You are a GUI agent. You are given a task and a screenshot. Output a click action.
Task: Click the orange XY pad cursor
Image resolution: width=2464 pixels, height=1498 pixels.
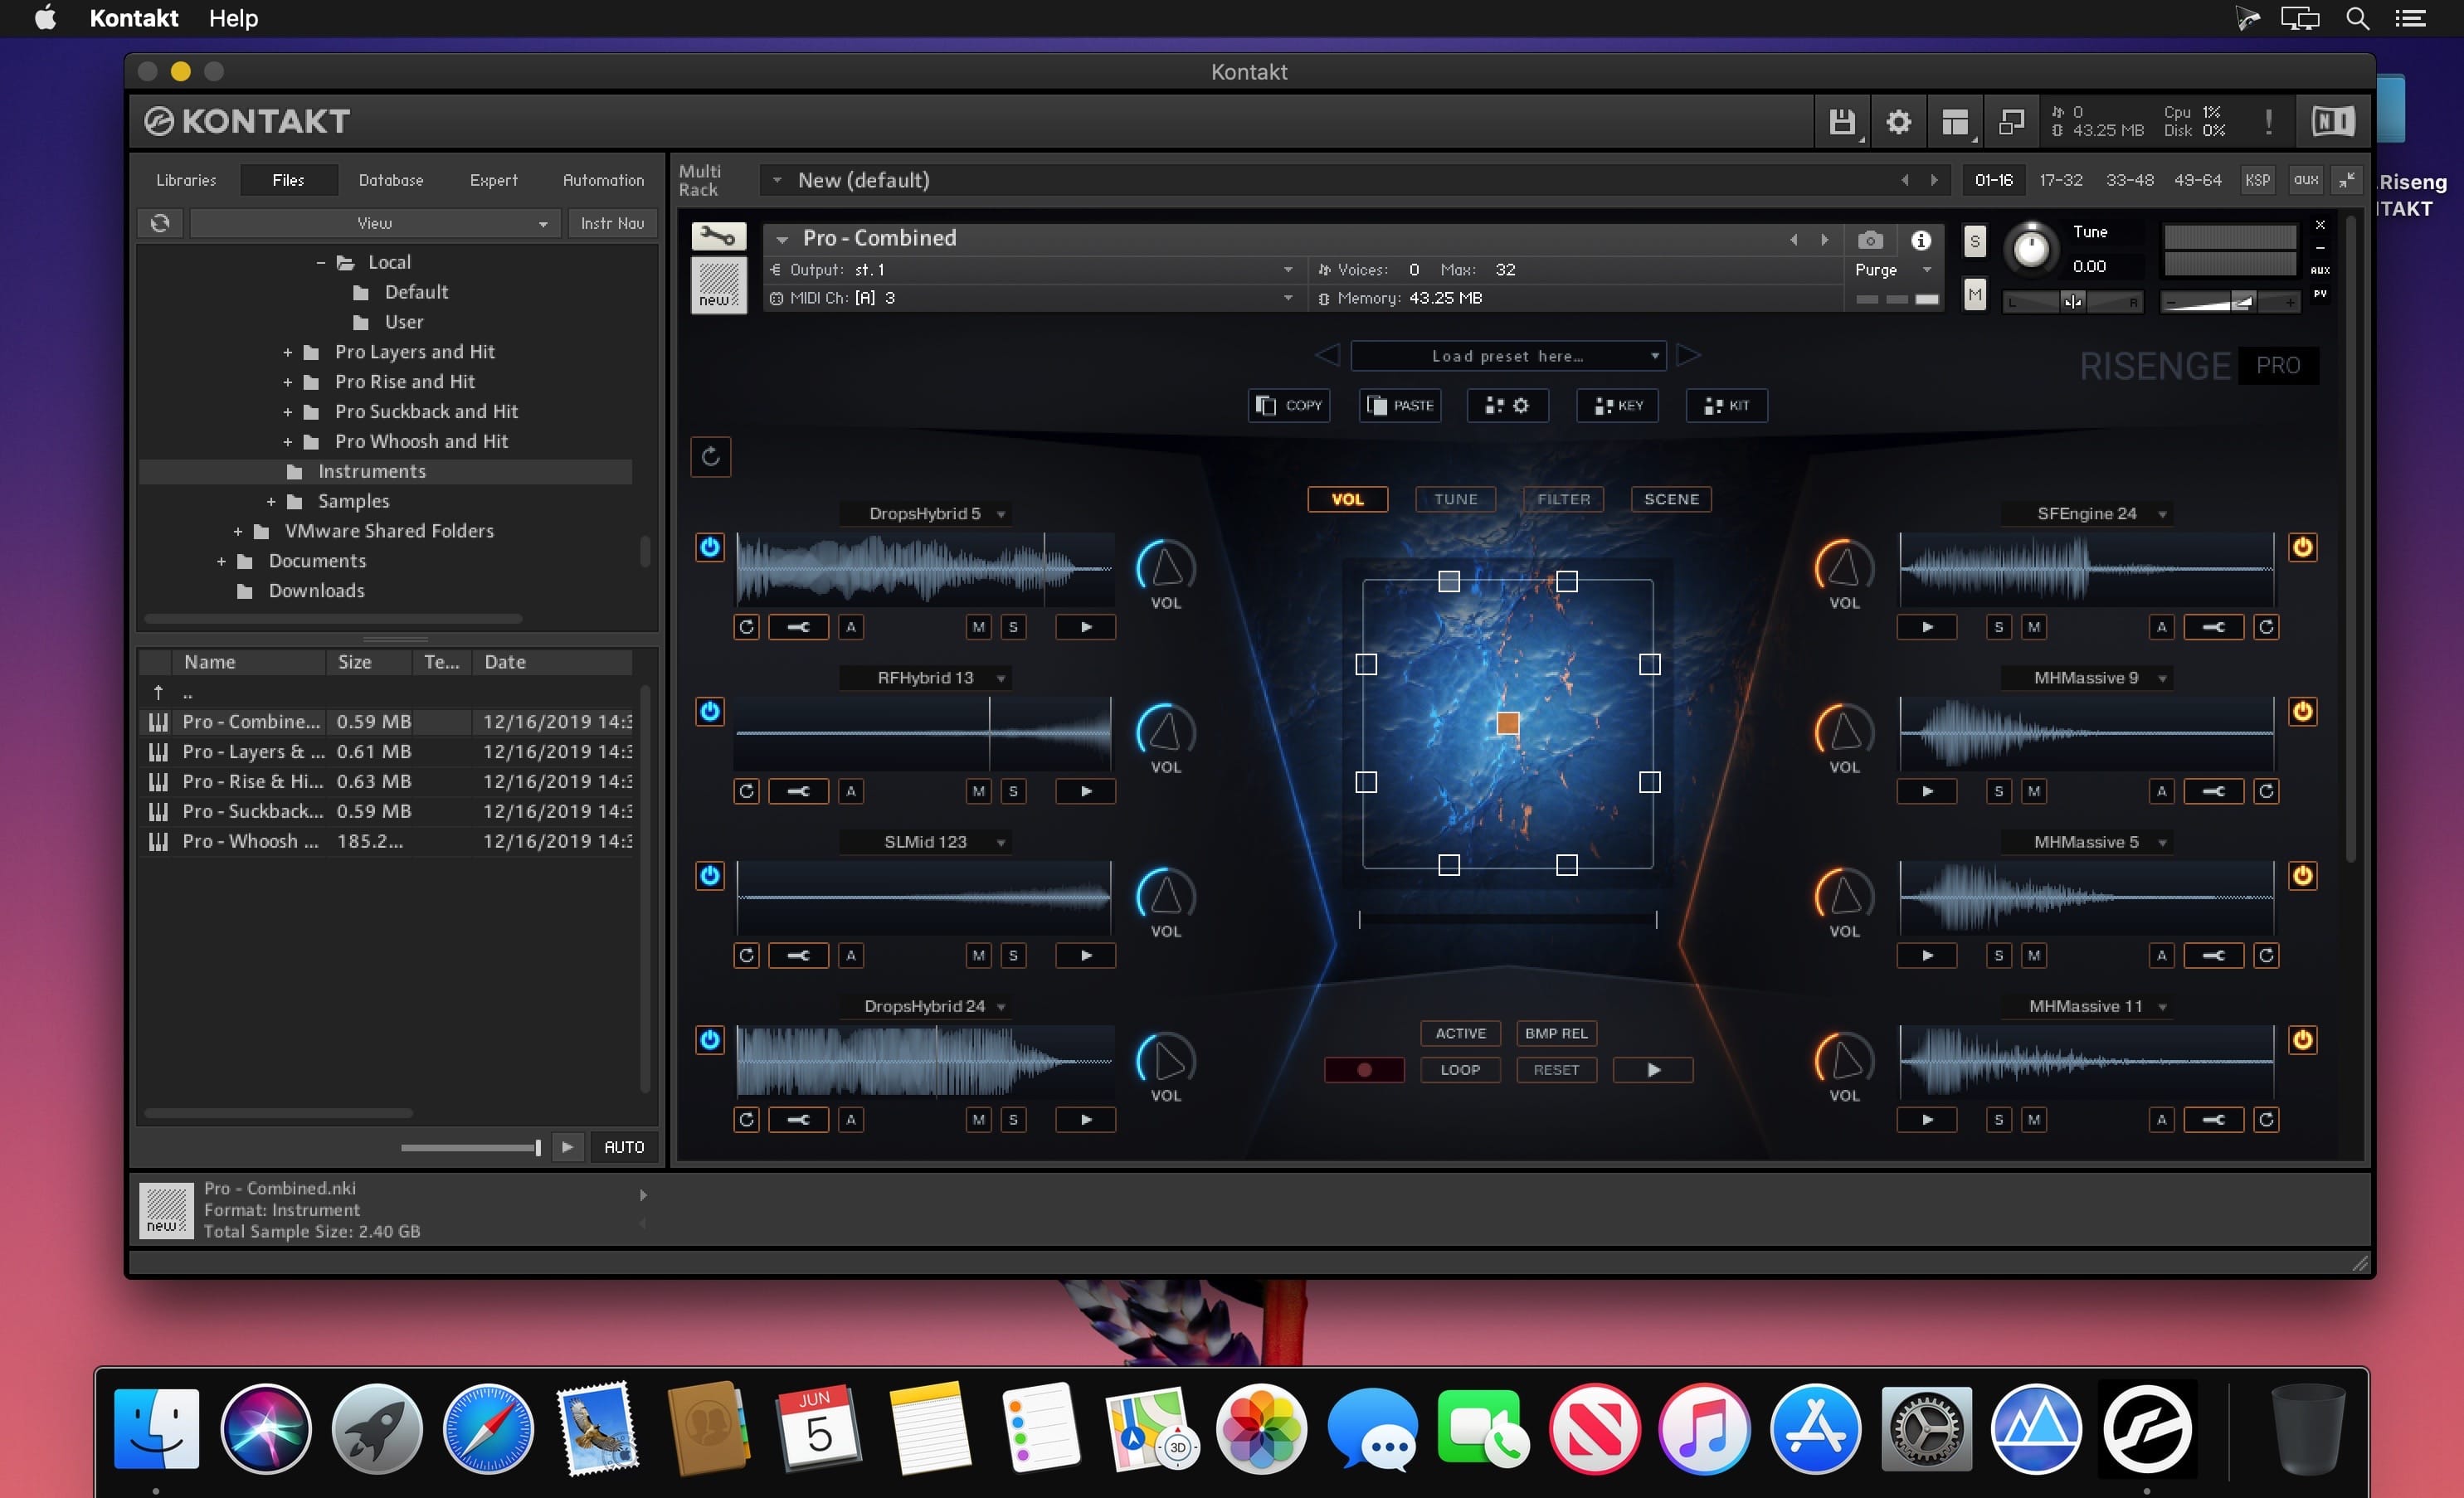pyautogui.click(x=1508, y=723)
